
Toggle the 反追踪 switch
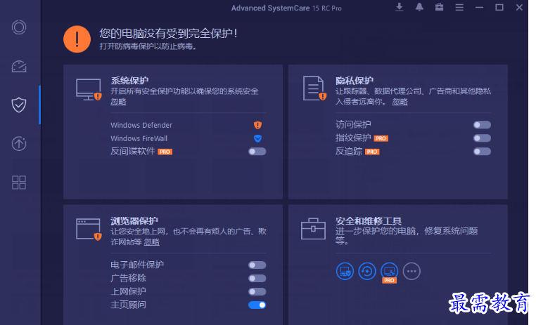tap(482, 152)
